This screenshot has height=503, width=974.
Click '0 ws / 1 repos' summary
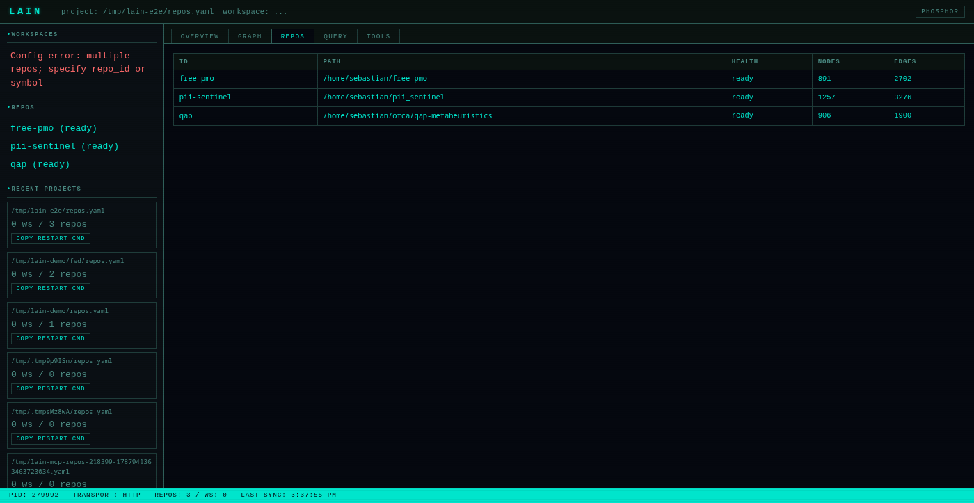coord(49,324)
